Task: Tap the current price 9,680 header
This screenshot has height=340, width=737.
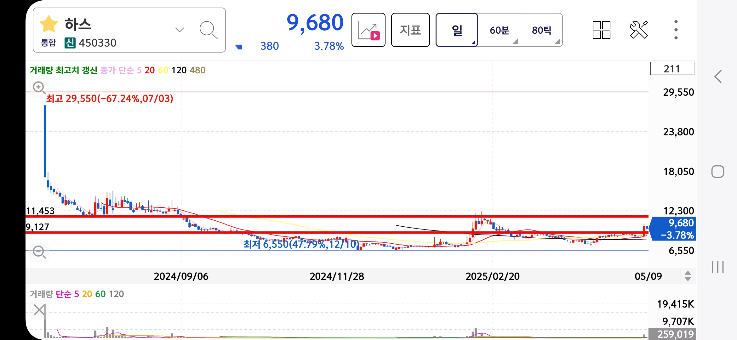Action: point(315,23)
